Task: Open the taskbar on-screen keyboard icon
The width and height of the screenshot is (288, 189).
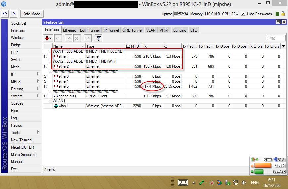Action: pyautogui.click(x=183, y=183)
